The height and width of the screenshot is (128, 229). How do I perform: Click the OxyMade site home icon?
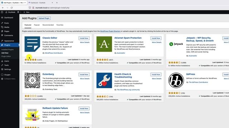[x=6, y=12]
